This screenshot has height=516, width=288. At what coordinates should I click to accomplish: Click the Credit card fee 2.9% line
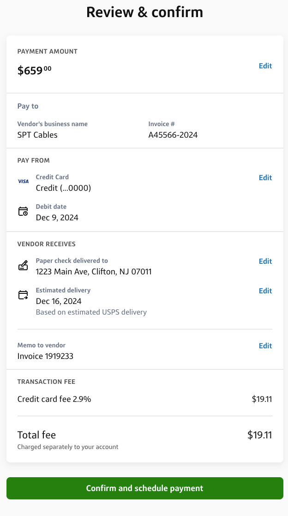pyautogui.click(x=54, y=399)
